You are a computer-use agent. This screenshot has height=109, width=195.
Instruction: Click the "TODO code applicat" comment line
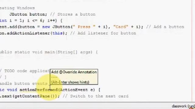tap(27, 71)
